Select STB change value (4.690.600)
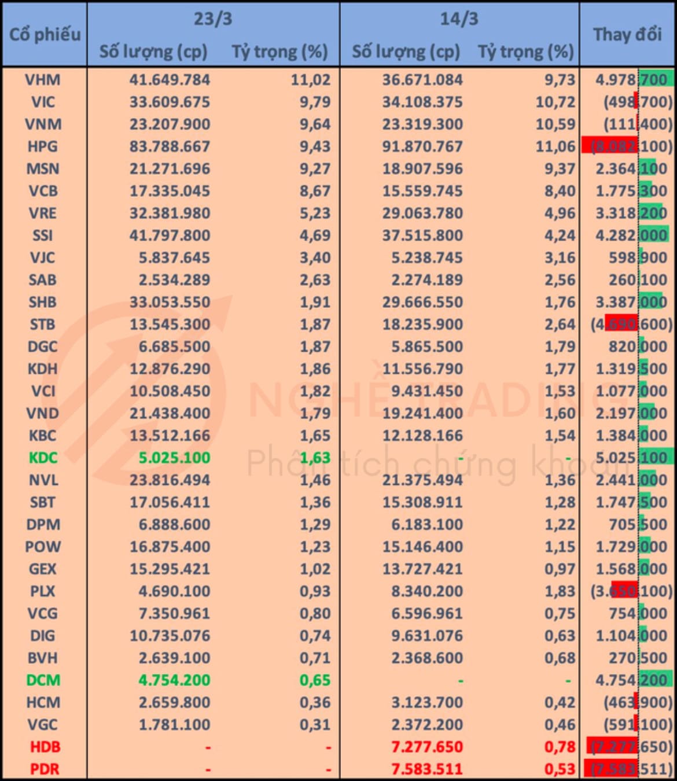 [631, 325]
